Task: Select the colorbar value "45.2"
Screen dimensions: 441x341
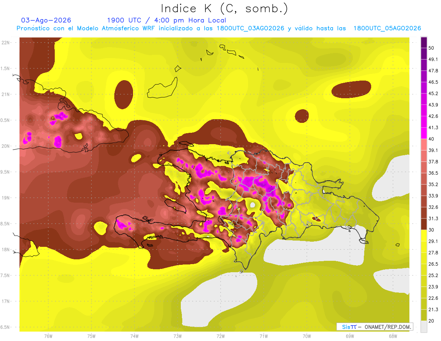Action: click(x=433, y=94)
